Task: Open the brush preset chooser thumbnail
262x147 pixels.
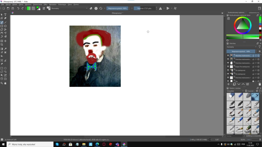Action: point(48,8)
